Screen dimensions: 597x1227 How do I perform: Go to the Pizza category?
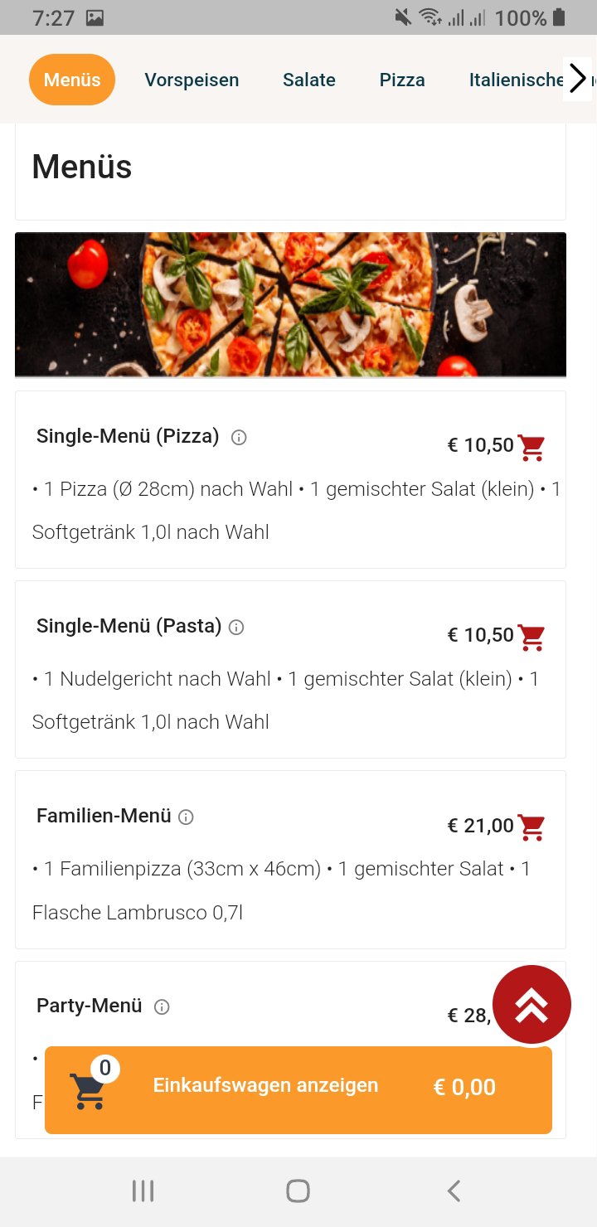[x=402, y=80]
